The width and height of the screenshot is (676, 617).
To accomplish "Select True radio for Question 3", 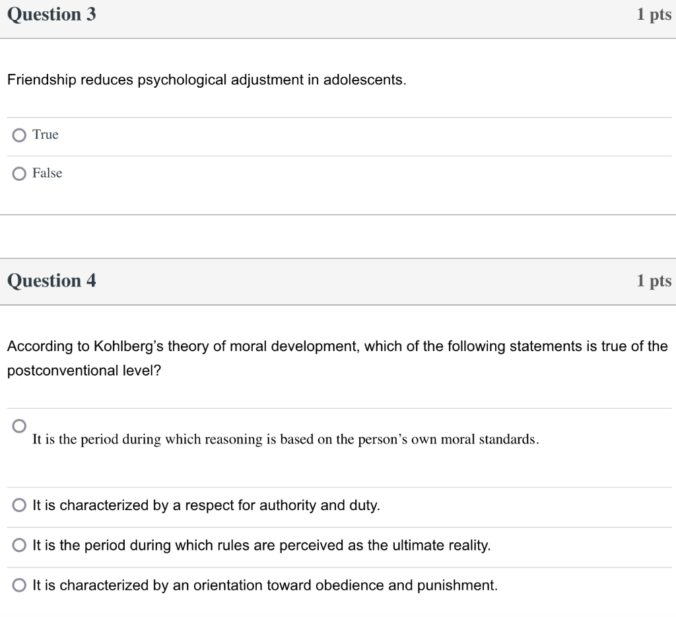I will tap(20, 135).
